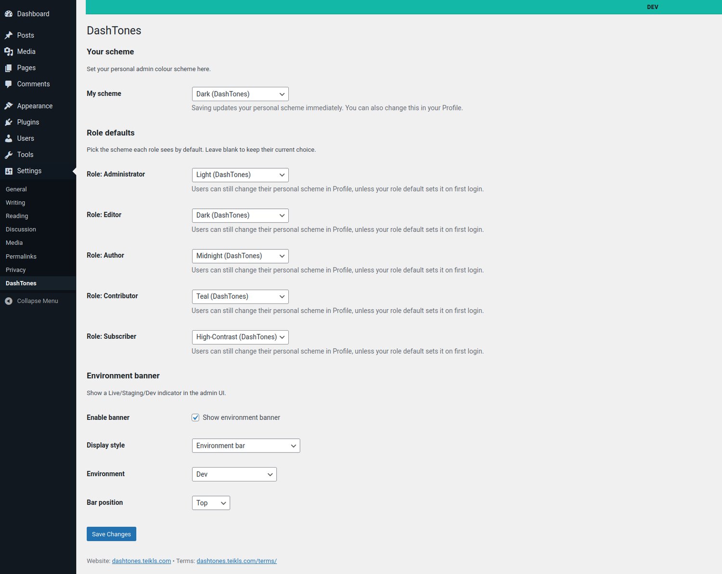Click the DashTones page heading

114,30
